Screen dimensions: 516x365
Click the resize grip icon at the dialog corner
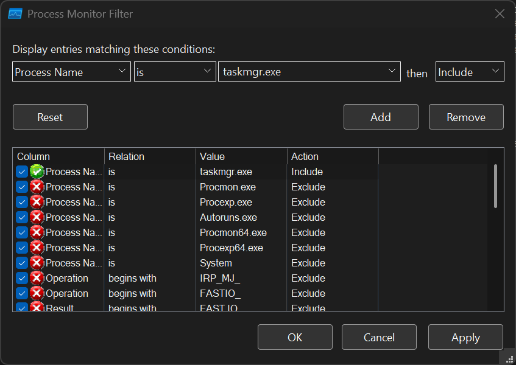click(x=509, y=359)
